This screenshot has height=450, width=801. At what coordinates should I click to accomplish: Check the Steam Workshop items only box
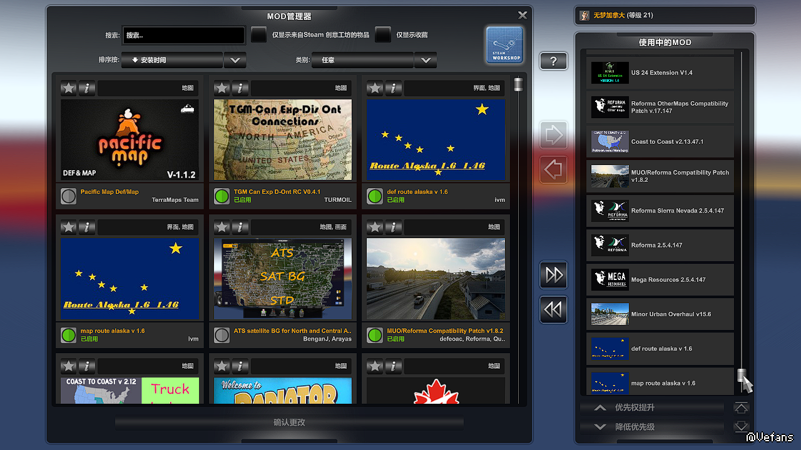click(x=258, y=35)
